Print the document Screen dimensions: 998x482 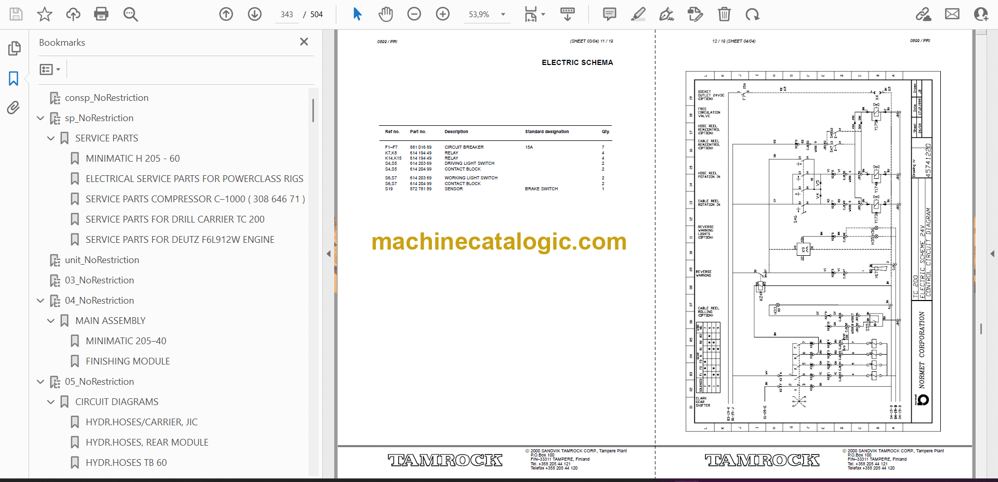pos(101,14)
